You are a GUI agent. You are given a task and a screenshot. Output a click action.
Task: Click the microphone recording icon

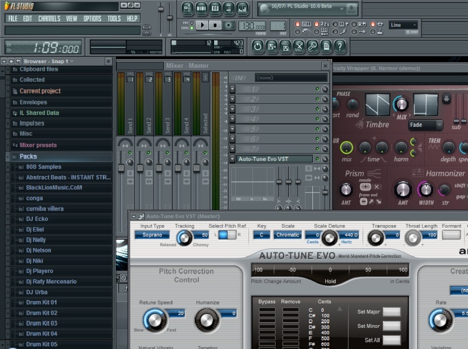pos(312,47)
